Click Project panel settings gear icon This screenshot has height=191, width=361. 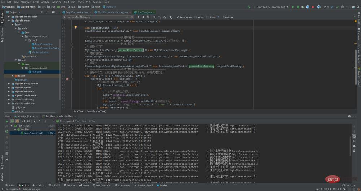[53, 12]
